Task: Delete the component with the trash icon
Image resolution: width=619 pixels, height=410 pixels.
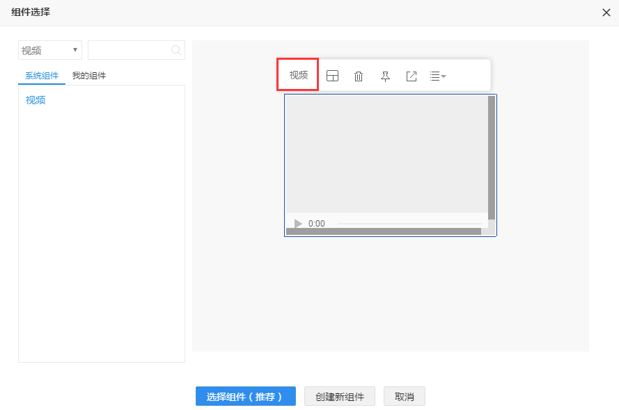Action: (x=359, y=76)
